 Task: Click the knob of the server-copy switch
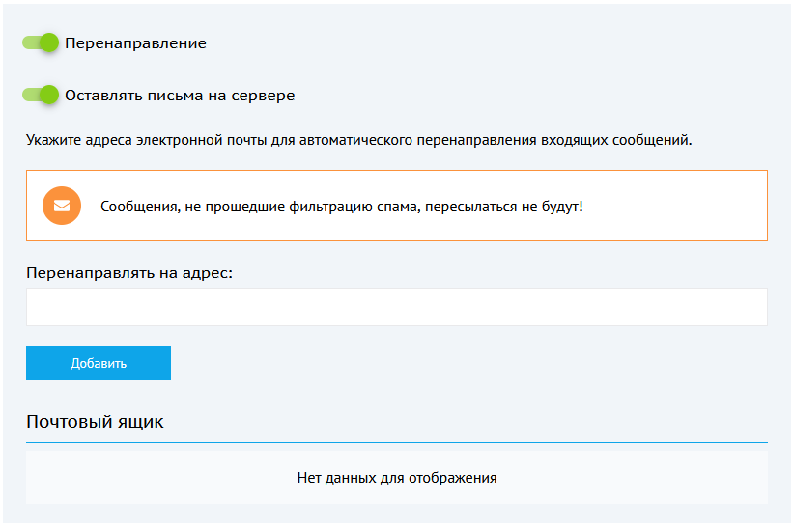[50, 95]
